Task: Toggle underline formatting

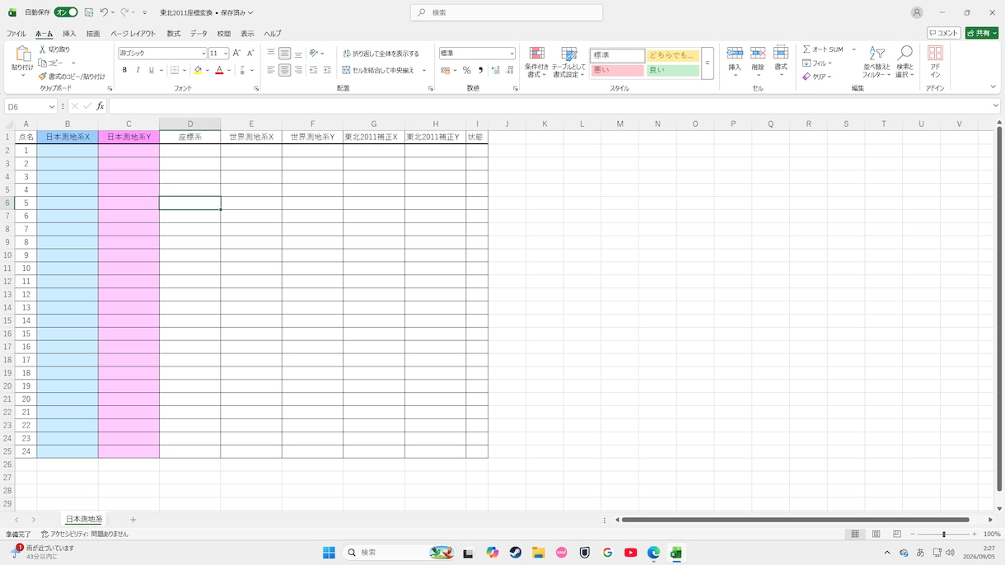Action: coord(151,71)
